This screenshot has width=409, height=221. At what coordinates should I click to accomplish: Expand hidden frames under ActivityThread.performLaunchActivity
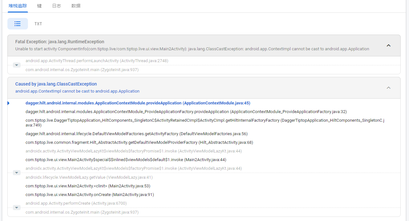pyautogui.click(x=17, y=65)
